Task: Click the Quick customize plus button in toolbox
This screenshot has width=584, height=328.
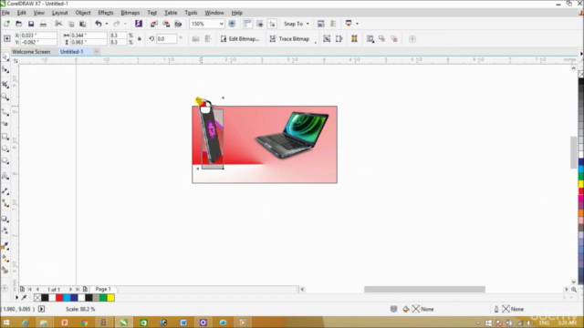Action: click(x=5, y=288)
